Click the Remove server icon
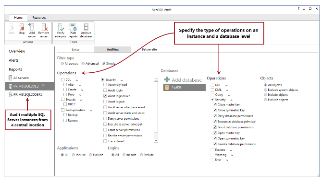Screen dimensions: 322x180 point(44,27)
